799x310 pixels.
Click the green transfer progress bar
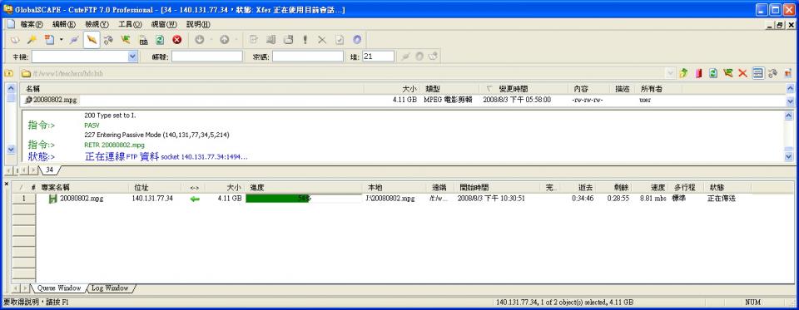coord(305,199)
